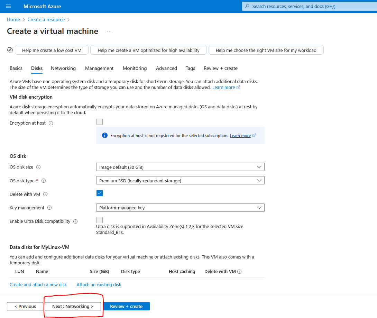Screen dimensions: 377x318
Task: Click the Home breadcrumb link
Action: pyautogui.click(x=13, y=19)
